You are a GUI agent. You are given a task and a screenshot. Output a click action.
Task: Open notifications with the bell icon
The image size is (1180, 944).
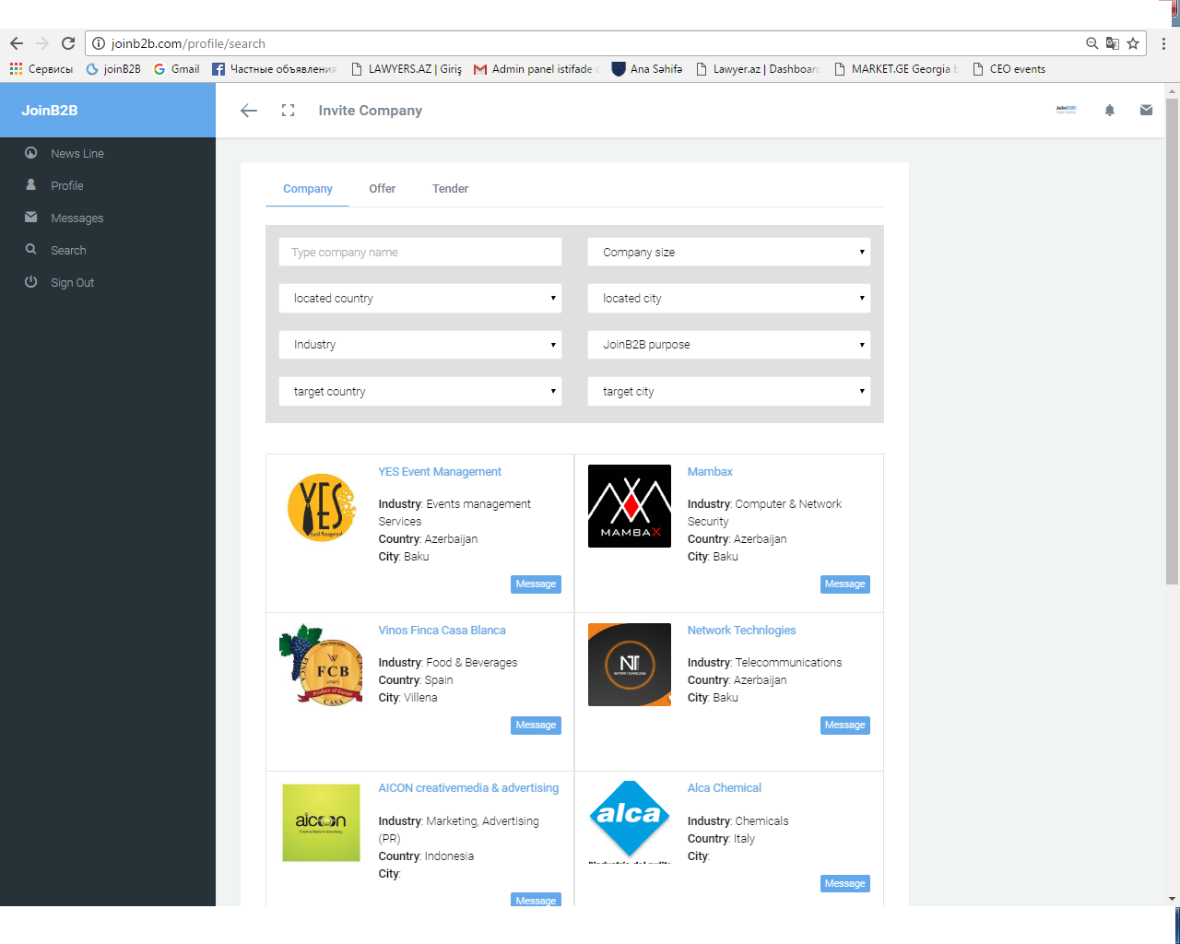click(x=1110, y=111)
